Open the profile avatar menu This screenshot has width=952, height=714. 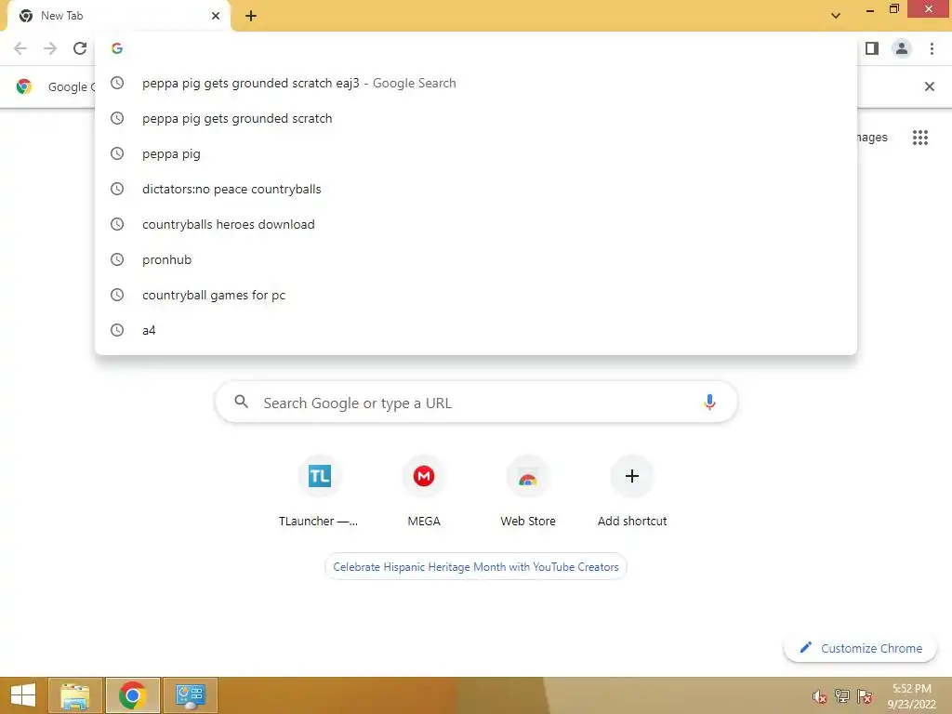tap(902, 48)
